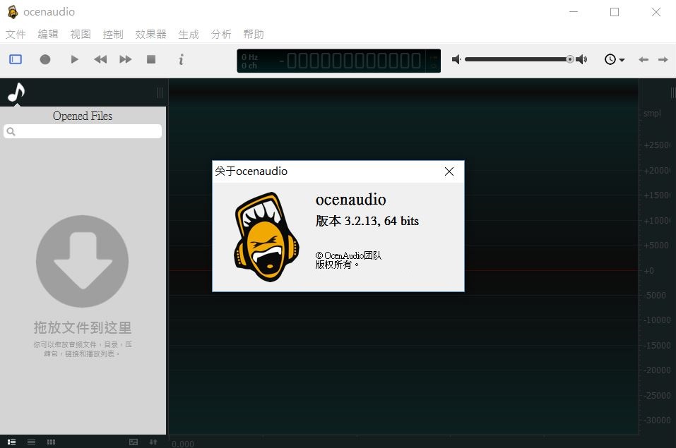Image resolution: width=676 pixels, height=448 pixels.
Task: Adjust the volume slider handle
Action: [570, 59]
